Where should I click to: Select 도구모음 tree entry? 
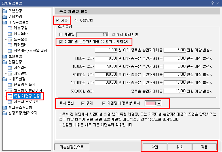20,39
